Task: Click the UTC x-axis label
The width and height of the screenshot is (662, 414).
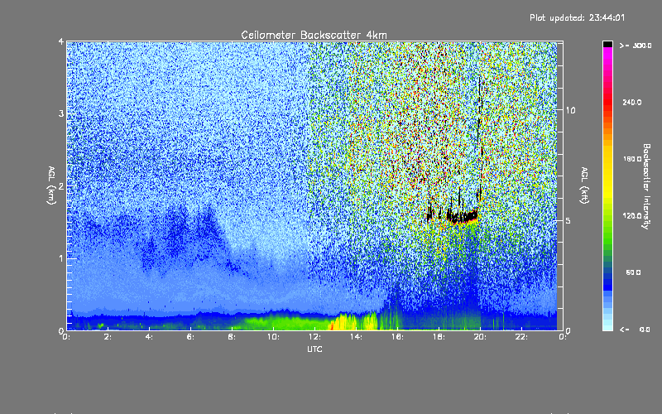Action: 314,349
